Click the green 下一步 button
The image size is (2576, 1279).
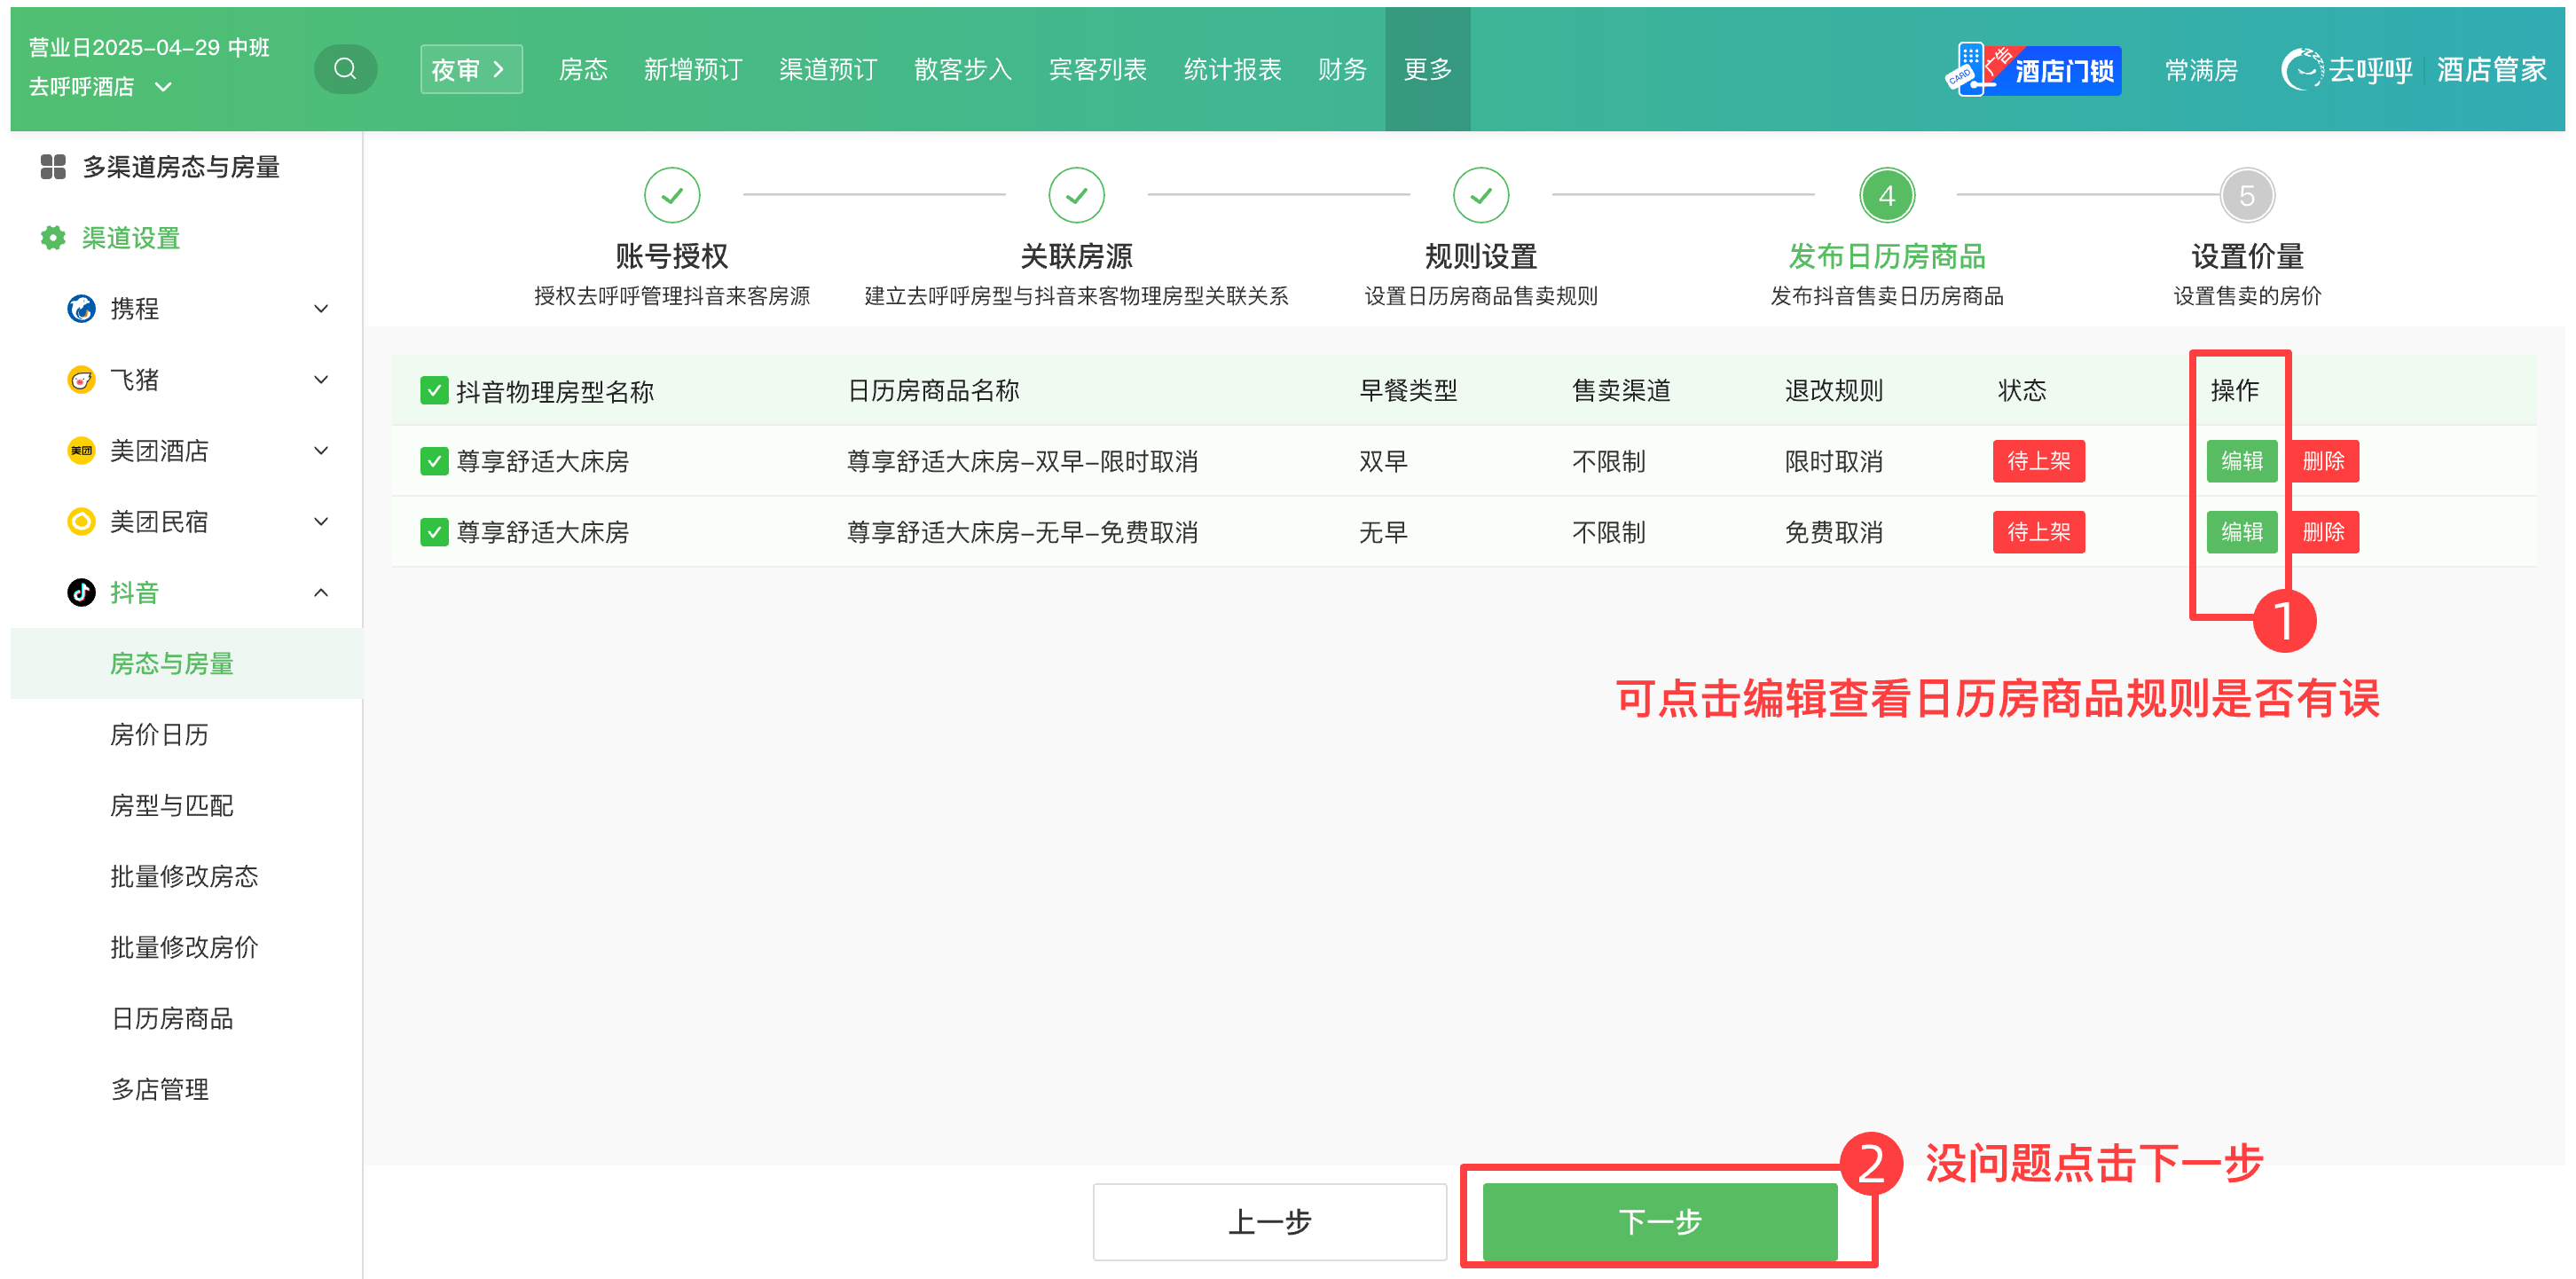1659,1221
